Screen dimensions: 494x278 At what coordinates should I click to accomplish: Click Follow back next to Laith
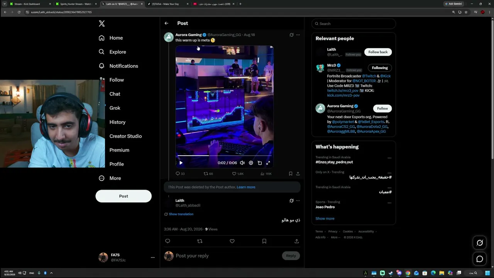click(x=378, y=52)
